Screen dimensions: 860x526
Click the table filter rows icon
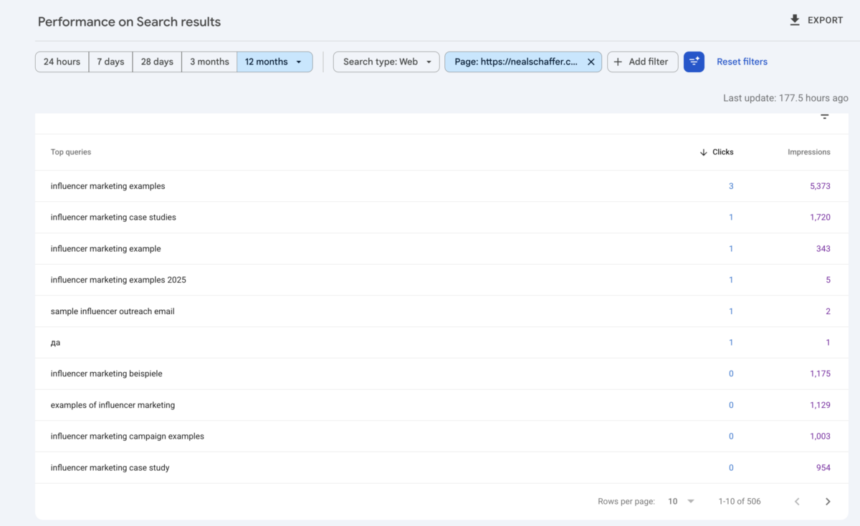825,117
